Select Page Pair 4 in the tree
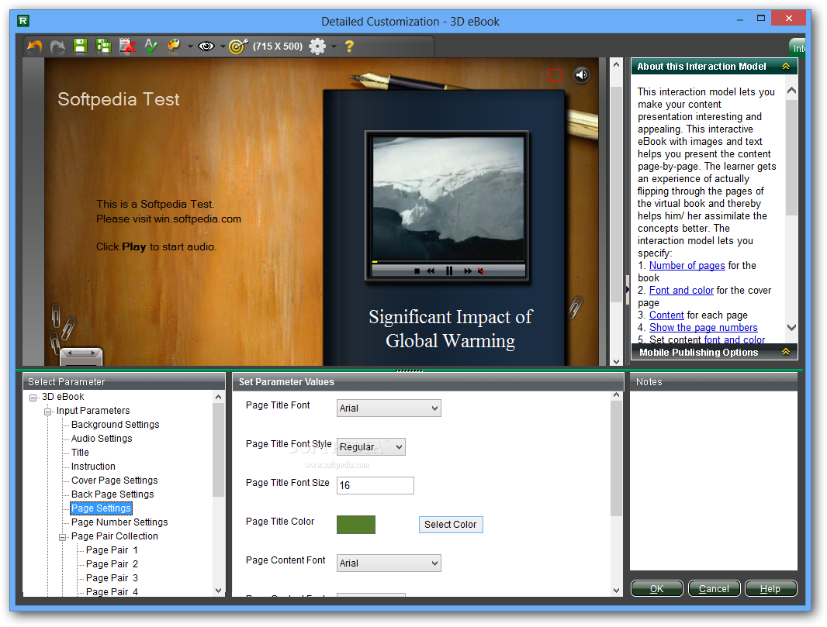The height and width of the screenshot is (627, 827). [112, 591]
